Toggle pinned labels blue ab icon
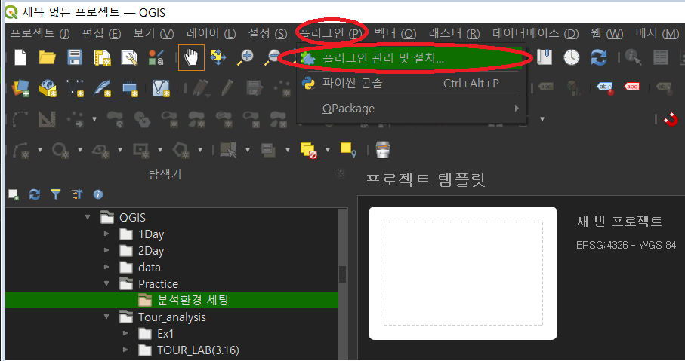 click(606, 88)
